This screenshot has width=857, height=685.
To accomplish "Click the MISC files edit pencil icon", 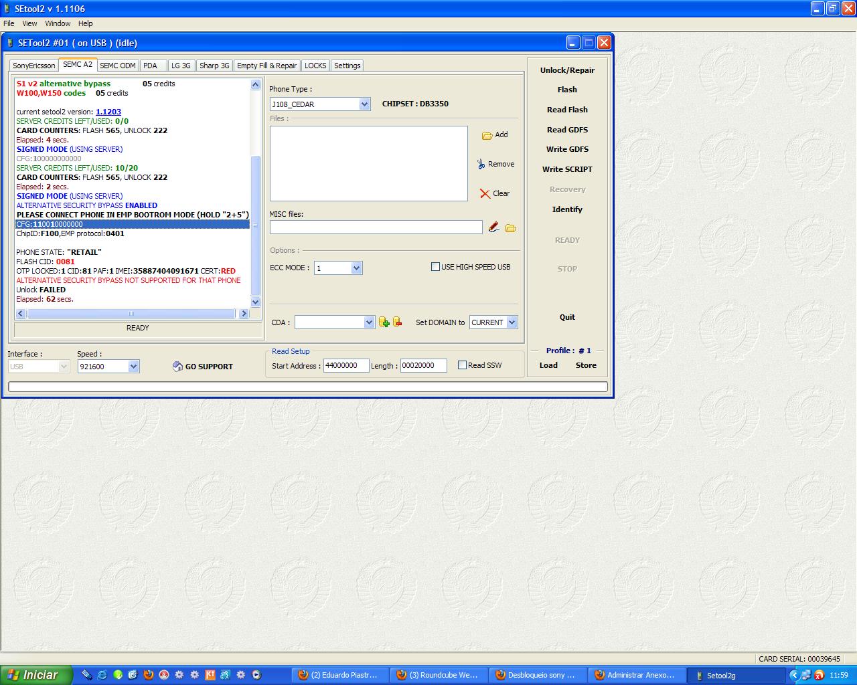I will (493, 227).
